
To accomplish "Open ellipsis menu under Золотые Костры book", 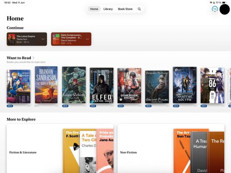I will coord(195,106).
